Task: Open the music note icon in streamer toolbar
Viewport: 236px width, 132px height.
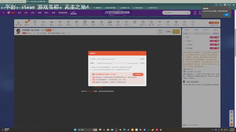Action: [126, 22]
